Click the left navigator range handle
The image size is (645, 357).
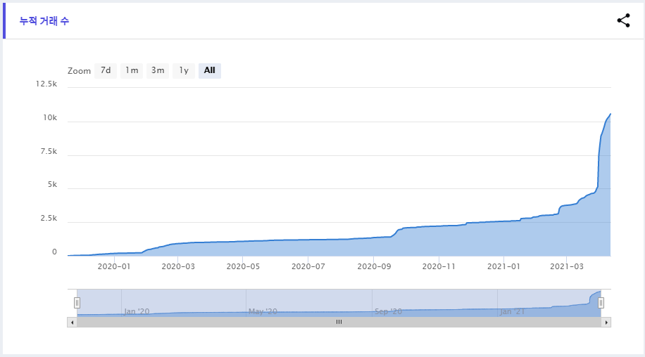[77, 303]
